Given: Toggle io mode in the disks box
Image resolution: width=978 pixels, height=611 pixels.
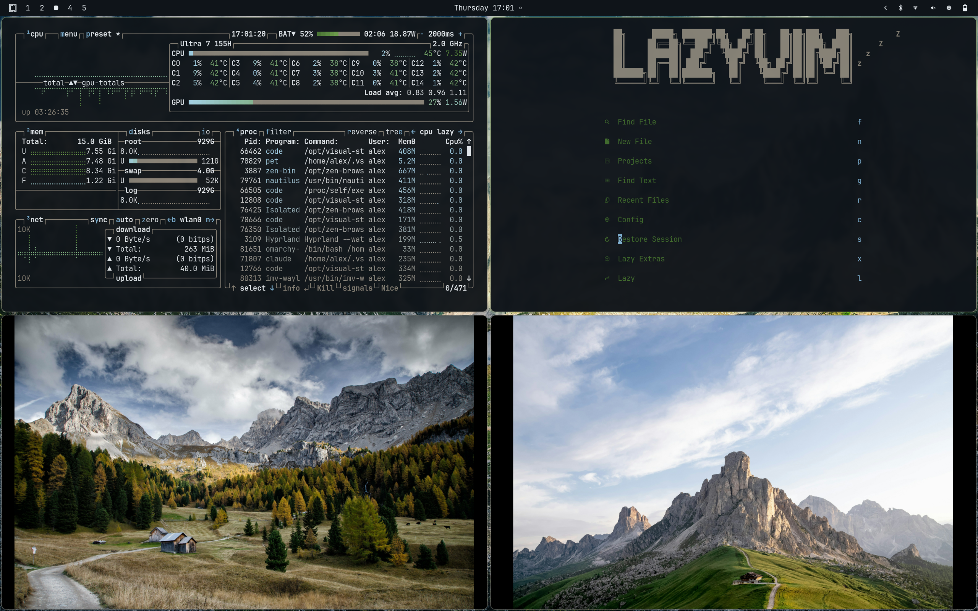Looking at the screenshot, I should pyautogui.click(x=205, y=132).
